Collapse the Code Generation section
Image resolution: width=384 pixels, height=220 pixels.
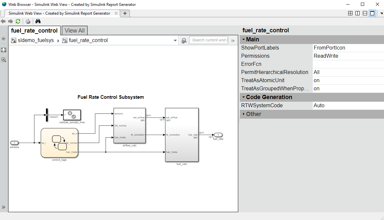(244, 97)
